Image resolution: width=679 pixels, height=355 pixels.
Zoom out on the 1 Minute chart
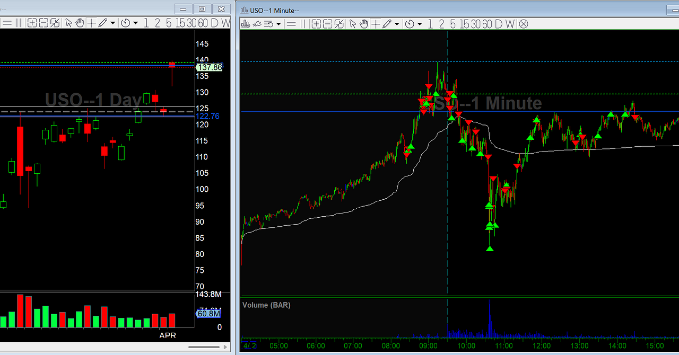point(327,24)
